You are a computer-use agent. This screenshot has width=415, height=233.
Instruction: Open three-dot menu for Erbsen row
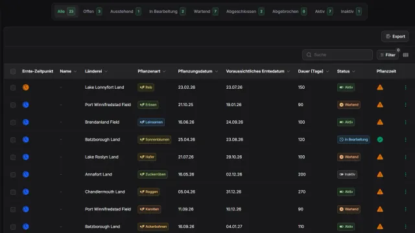[405, 105]
